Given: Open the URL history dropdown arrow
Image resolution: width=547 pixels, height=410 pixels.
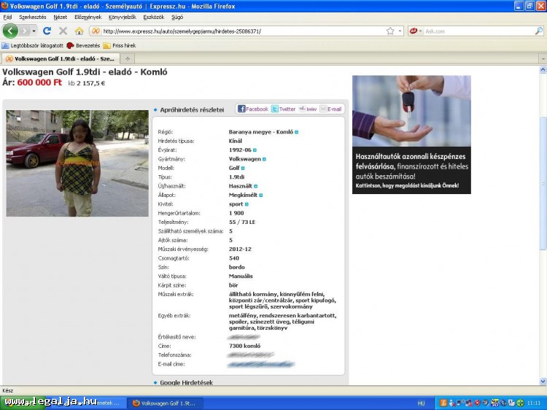Looking at the screenshot, I should pyautogui.click(x=400, y=31).
